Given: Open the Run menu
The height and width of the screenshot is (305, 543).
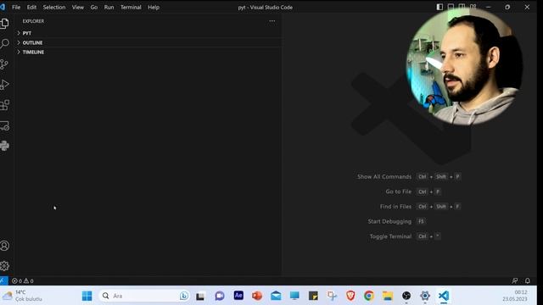Looking at the screenshot, I should [109, 8].
